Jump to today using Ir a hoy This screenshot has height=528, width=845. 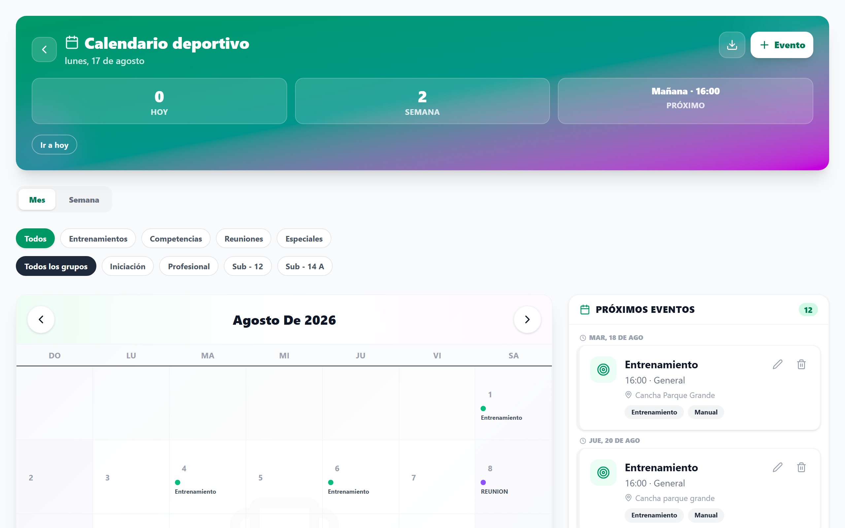[x=54, y=145]
